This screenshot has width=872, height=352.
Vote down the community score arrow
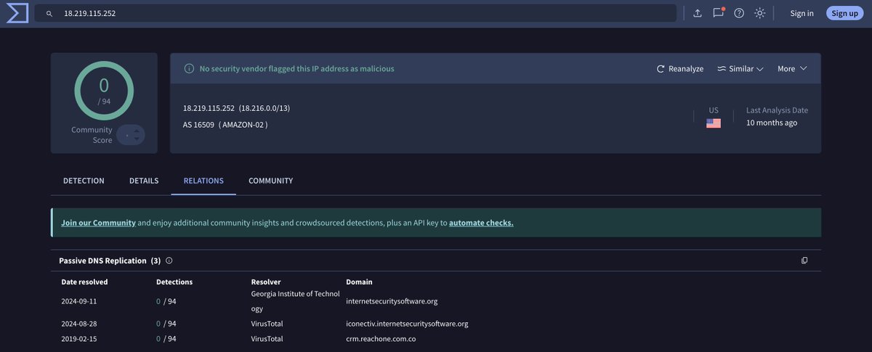pos(136,139)
